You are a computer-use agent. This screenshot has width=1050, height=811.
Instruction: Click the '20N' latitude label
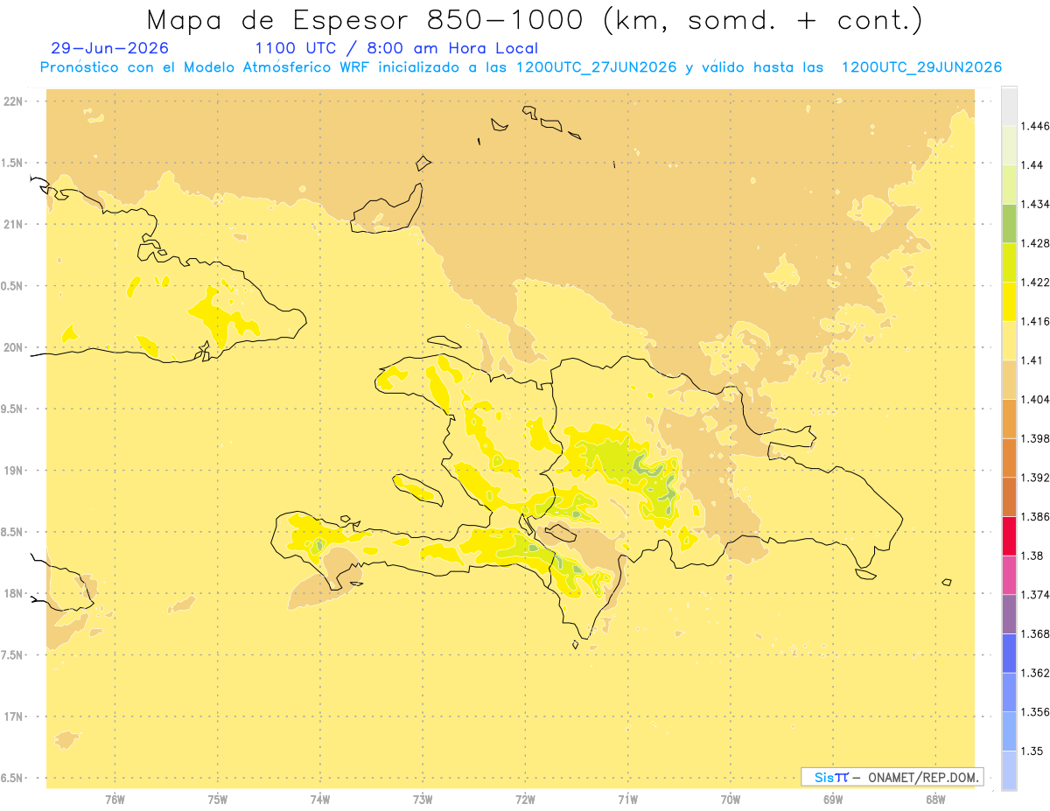pos(12,347)
